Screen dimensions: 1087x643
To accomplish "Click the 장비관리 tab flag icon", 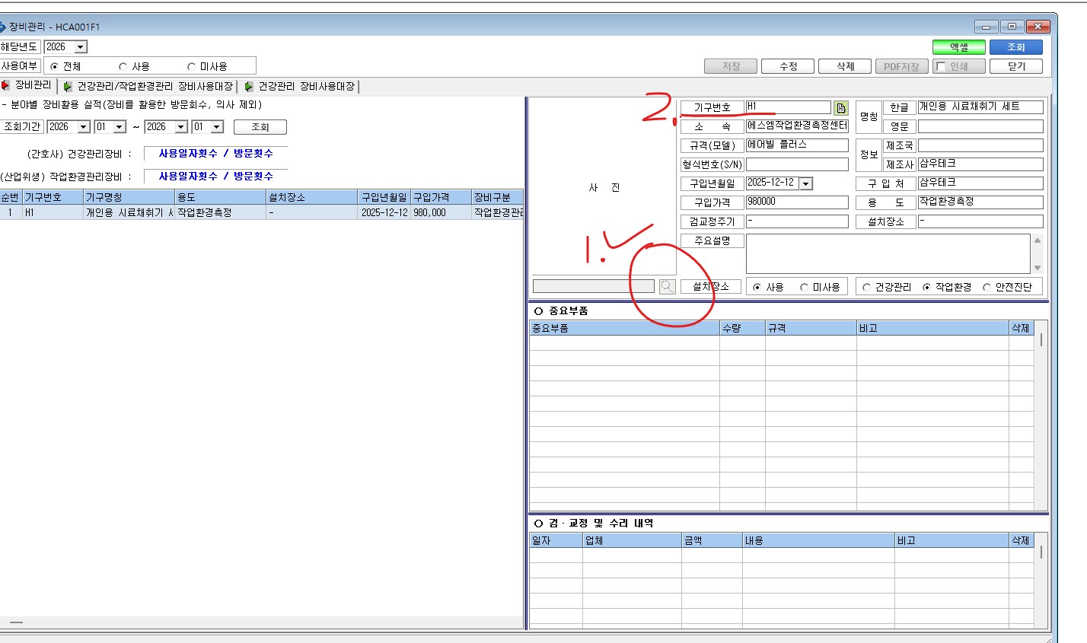I will [x=6, y=85].
